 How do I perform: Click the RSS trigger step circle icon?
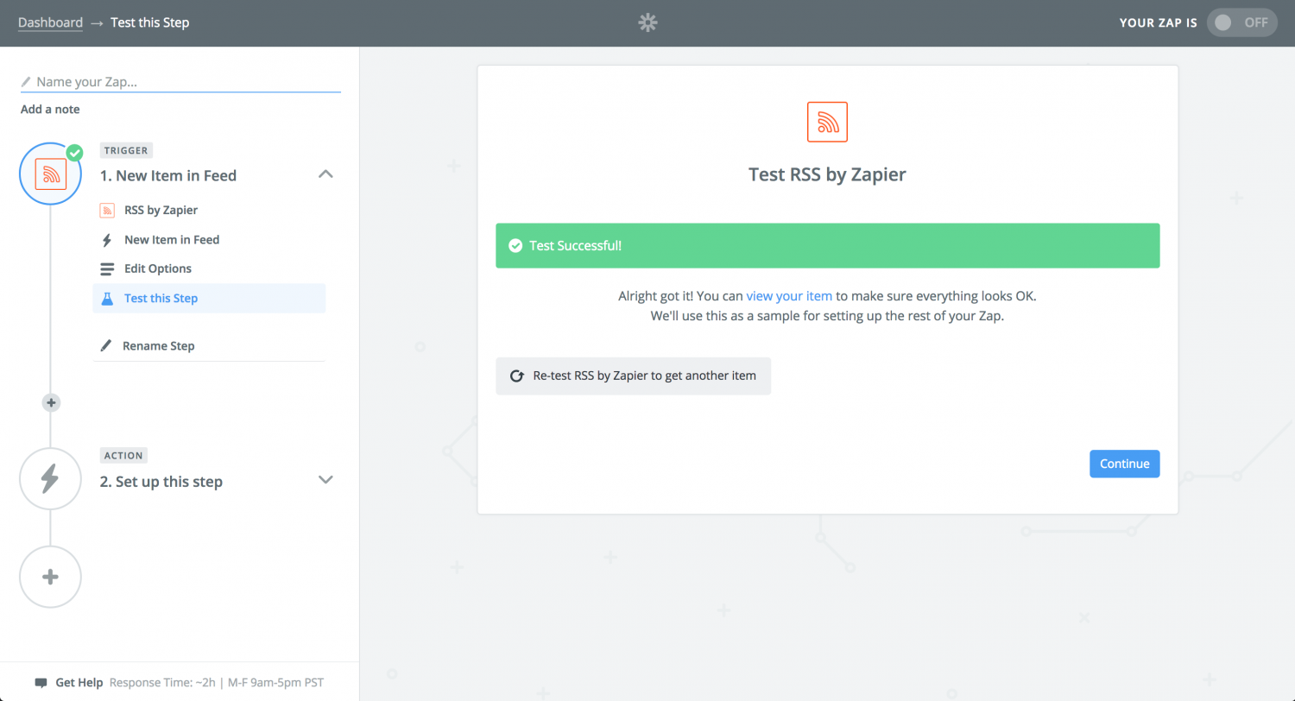pyautogui.click(x=50, y=174)
